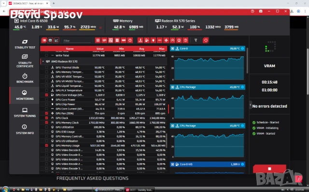The image size is (309, 192).
Task: Toggle the memory stick filter icon
Action: [124, 41]
